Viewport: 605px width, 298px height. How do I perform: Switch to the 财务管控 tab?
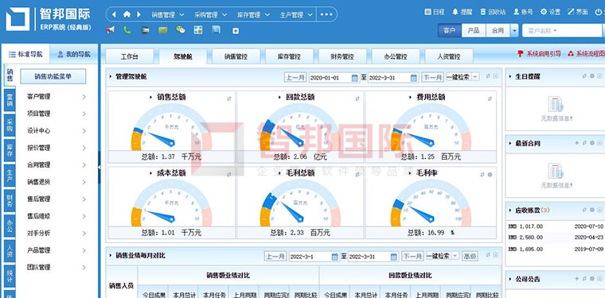[x=342, y=56]
